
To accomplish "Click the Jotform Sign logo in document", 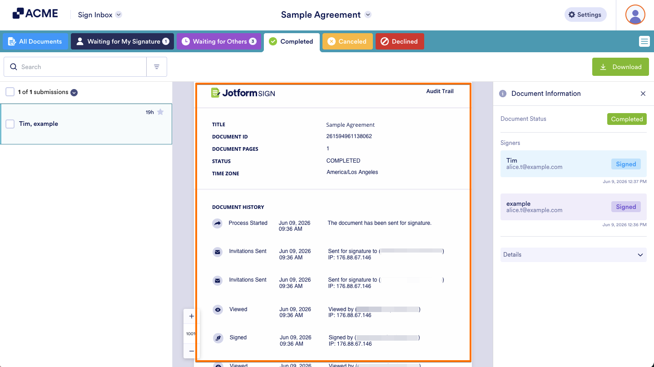I will click(x=243, y=93).
